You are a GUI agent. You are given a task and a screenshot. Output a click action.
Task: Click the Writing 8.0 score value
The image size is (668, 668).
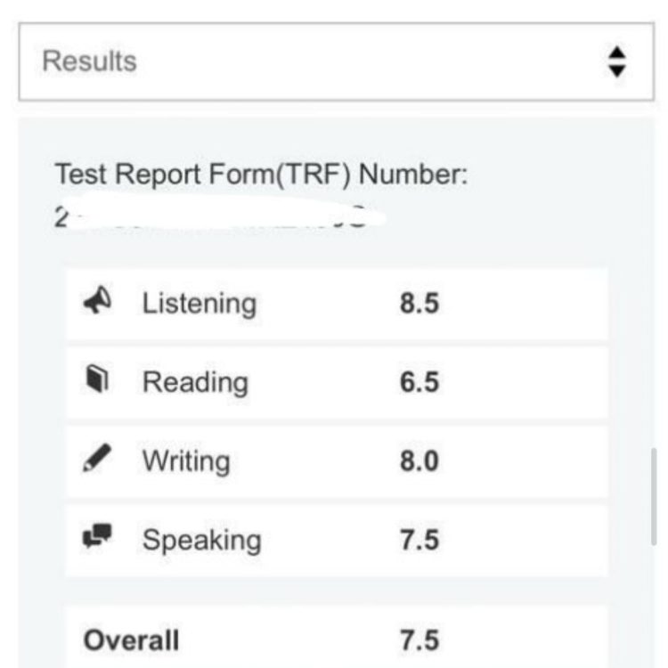point(419,461)
